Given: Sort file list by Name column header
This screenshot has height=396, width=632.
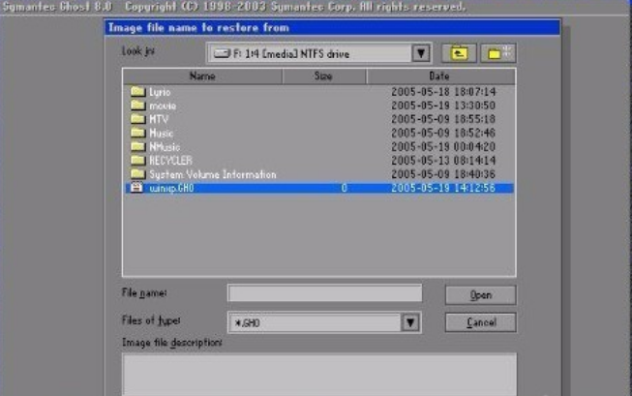Looking at the screenshot, I should point(202,76).
